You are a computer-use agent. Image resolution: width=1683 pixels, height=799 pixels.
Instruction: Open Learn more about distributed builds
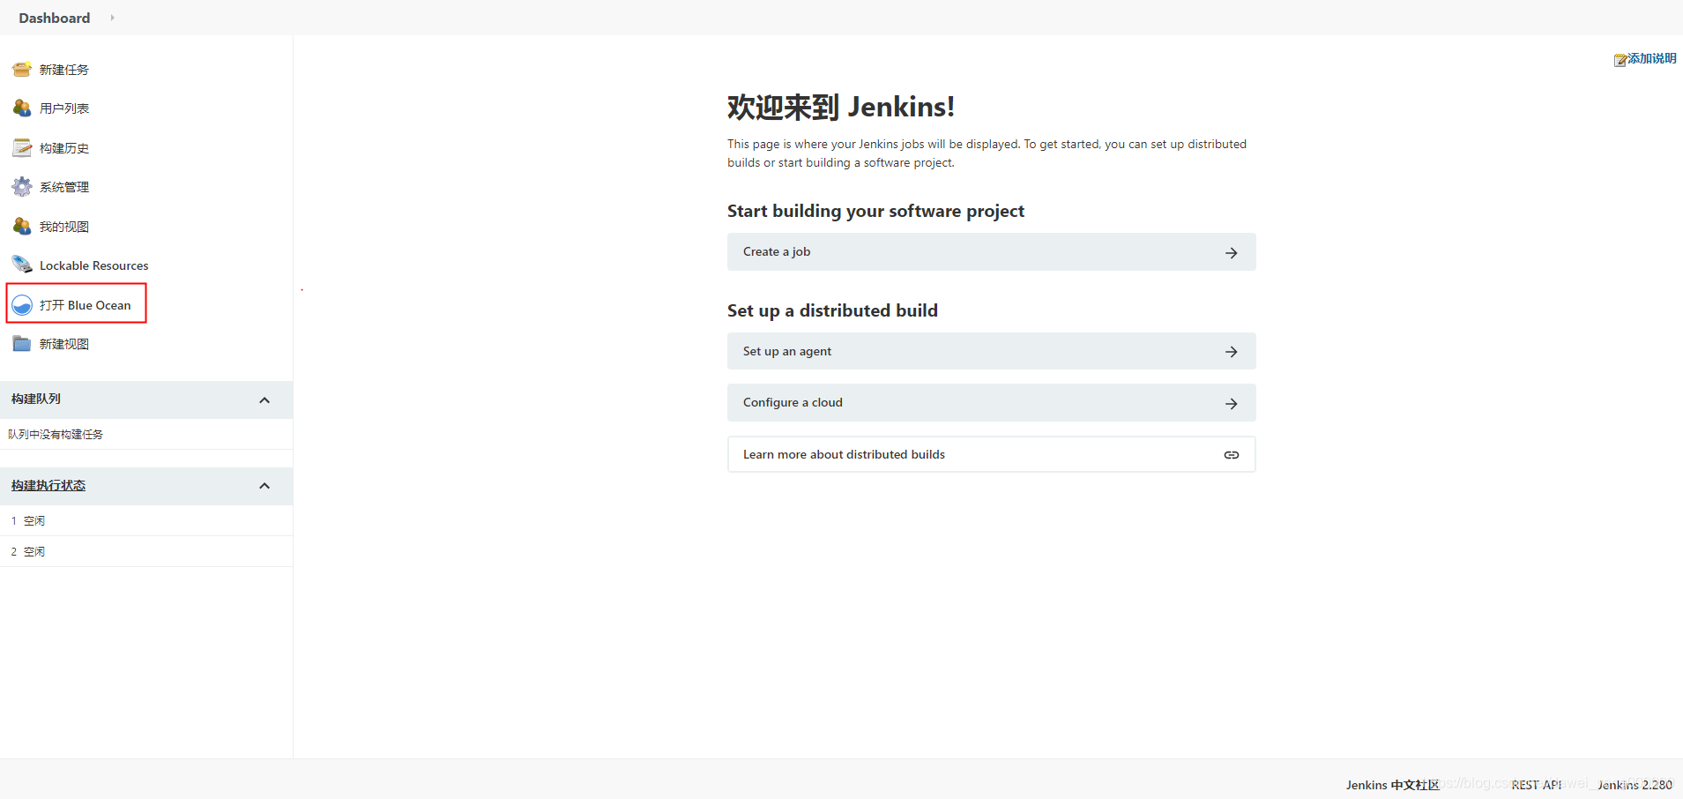tap(991, 454)
